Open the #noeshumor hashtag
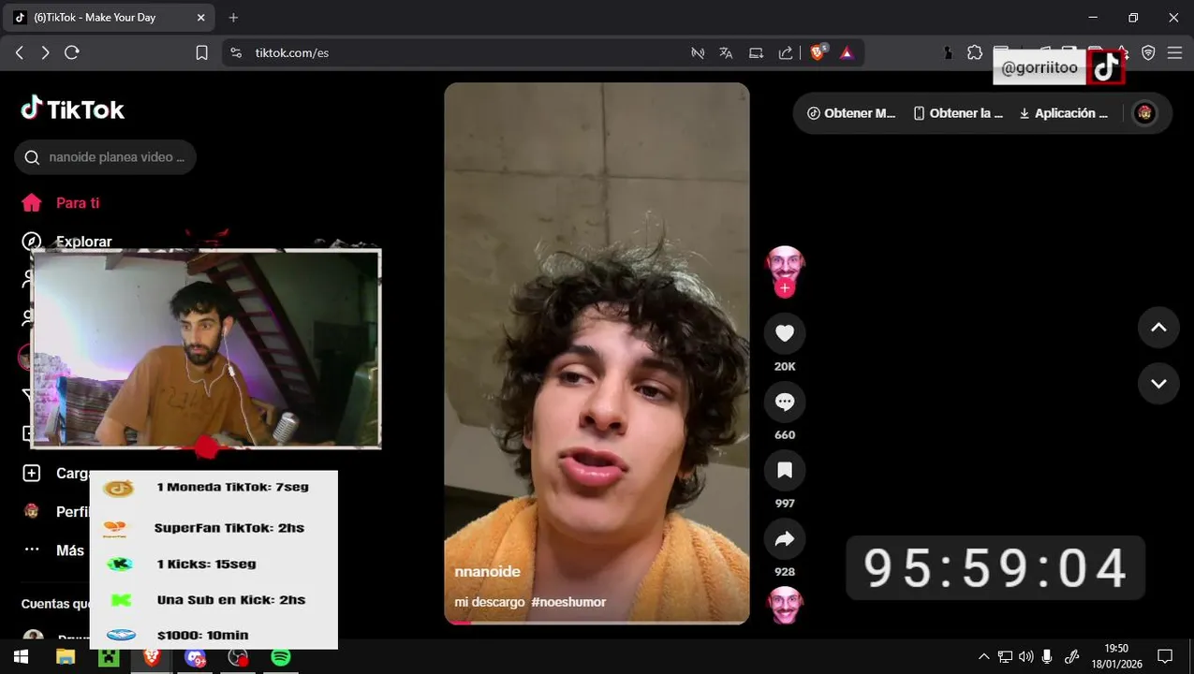Screen dimensions: 1194x674 pyautogui.click(x=568, y=602)
